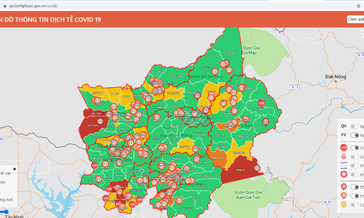Disable the STOP checkpoint layer toggle
The height and width of the screenshot is (218, 364).
[x=355, y=148]
